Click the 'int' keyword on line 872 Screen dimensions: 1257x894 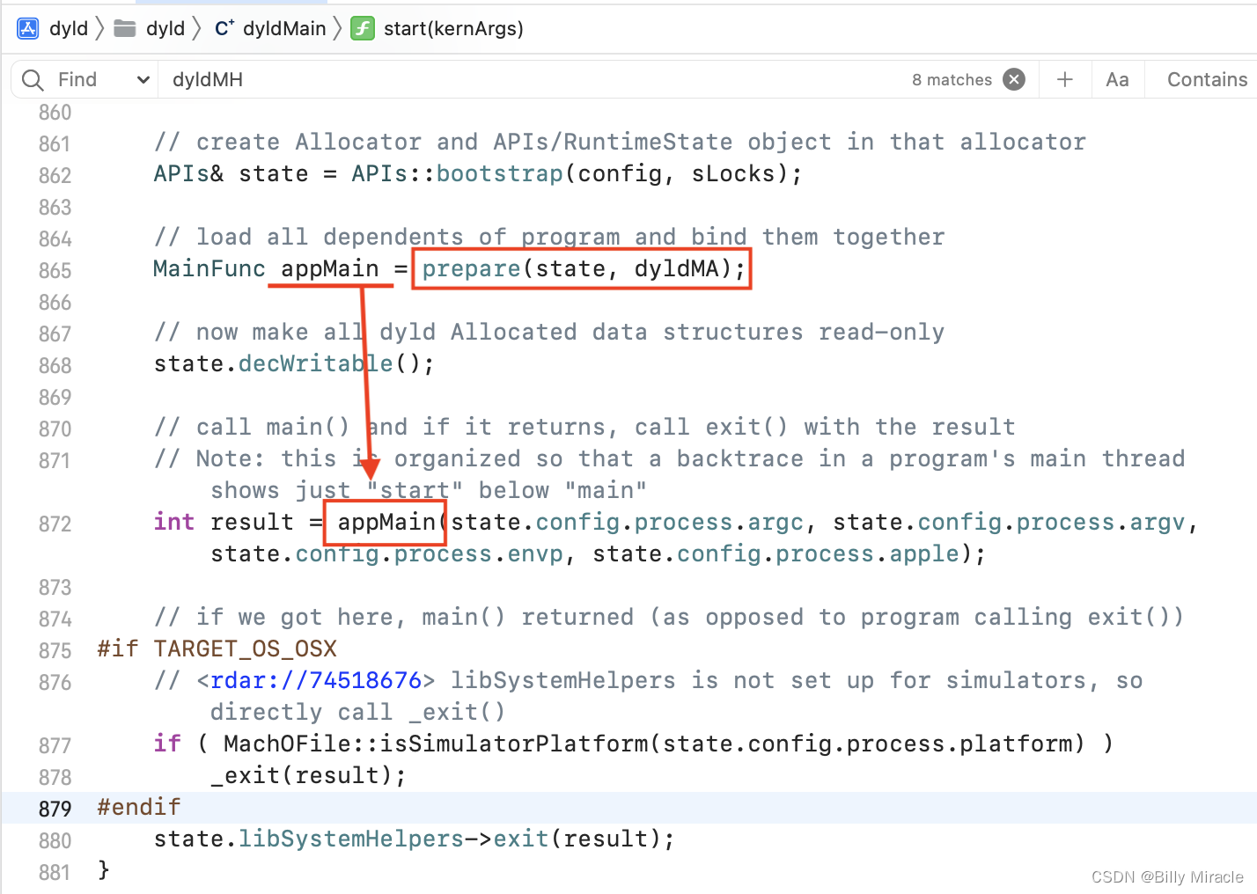coord(174,523)
